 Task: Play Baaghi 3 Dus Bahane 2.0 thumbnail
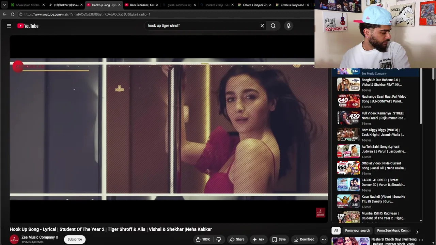348,84
